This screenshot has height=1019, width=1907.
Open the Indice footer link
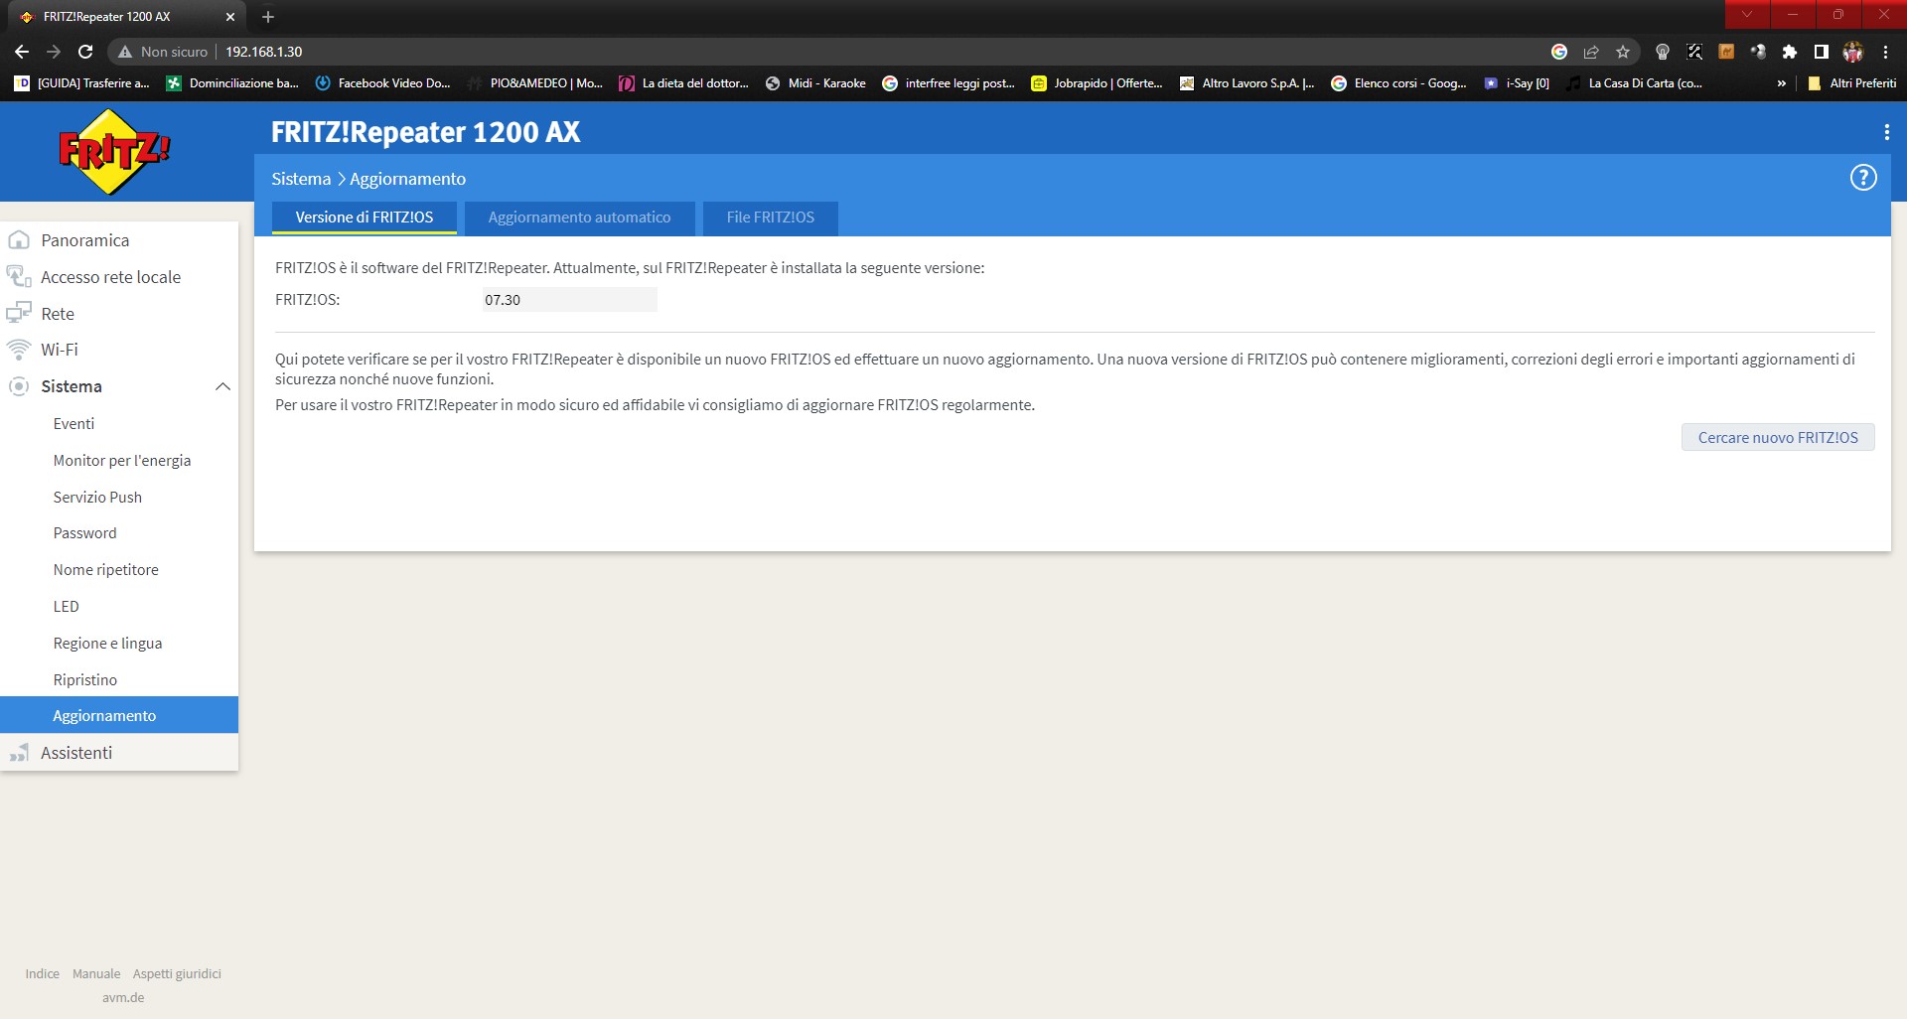click(43, 974)
